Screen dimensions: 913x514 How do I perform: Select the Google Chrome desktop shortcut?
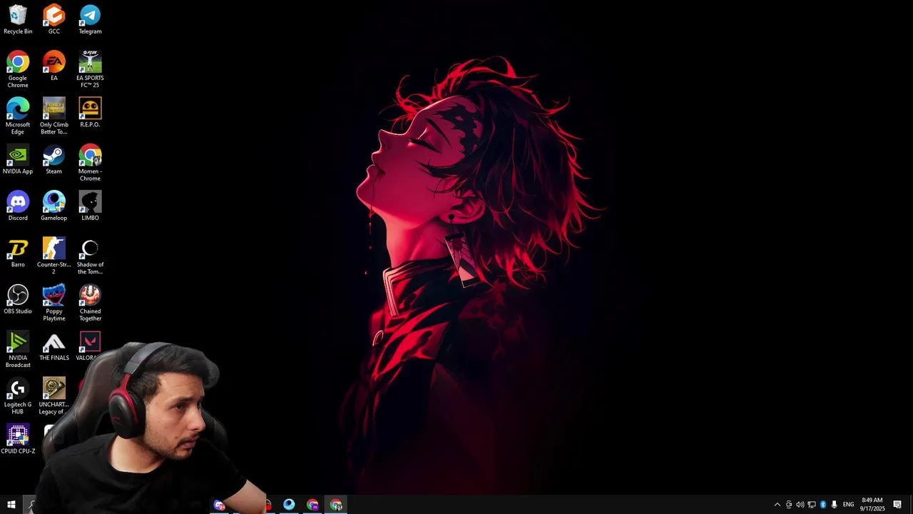[x=18, y=70]
